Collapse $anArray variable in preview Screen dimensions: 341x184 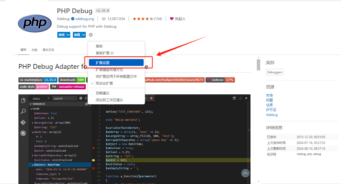(33, 132)
